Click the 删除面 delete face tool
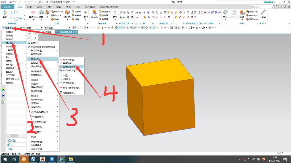 (104, 19)
